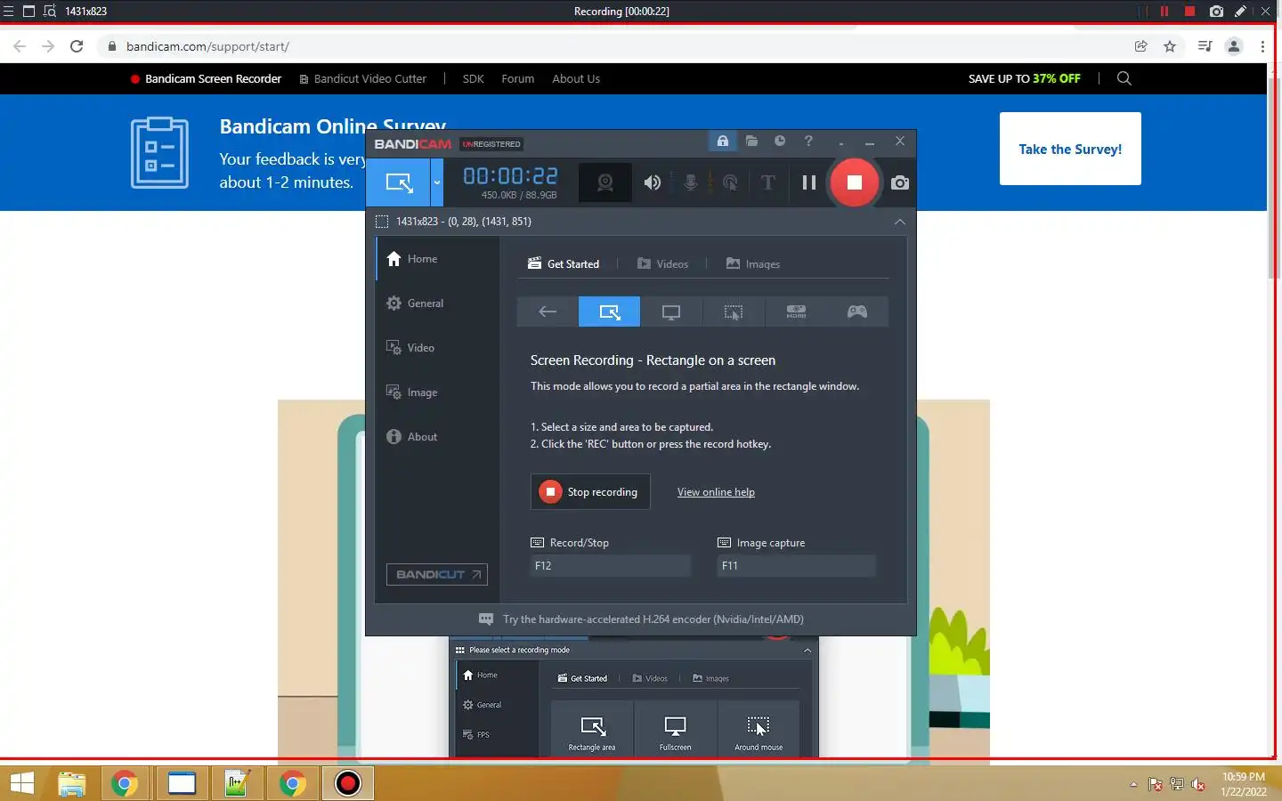
Task: Select rectangle on a screen mode tab
Action: [x=609, y=311]
